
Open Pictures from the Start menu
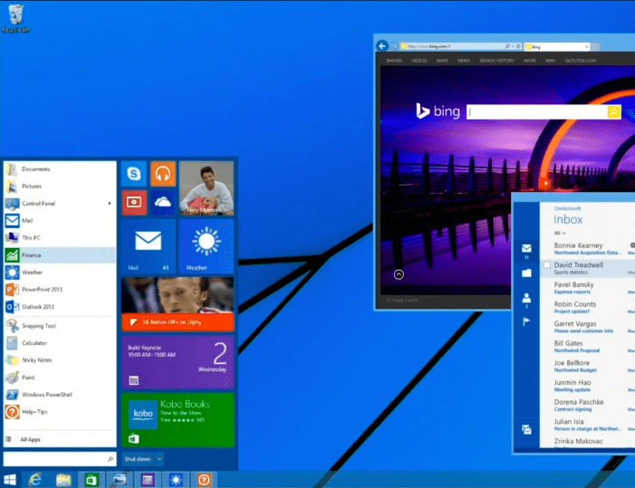coord(60,187)
